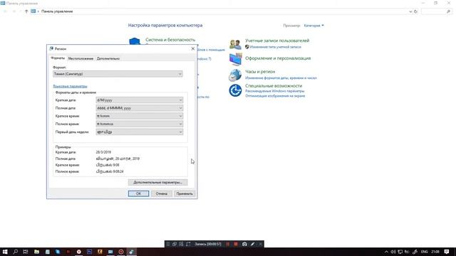The width and height of the screenshot is (456, 256).
Task: Close the Регион dialog window
Action: click(x=192, y=49)
